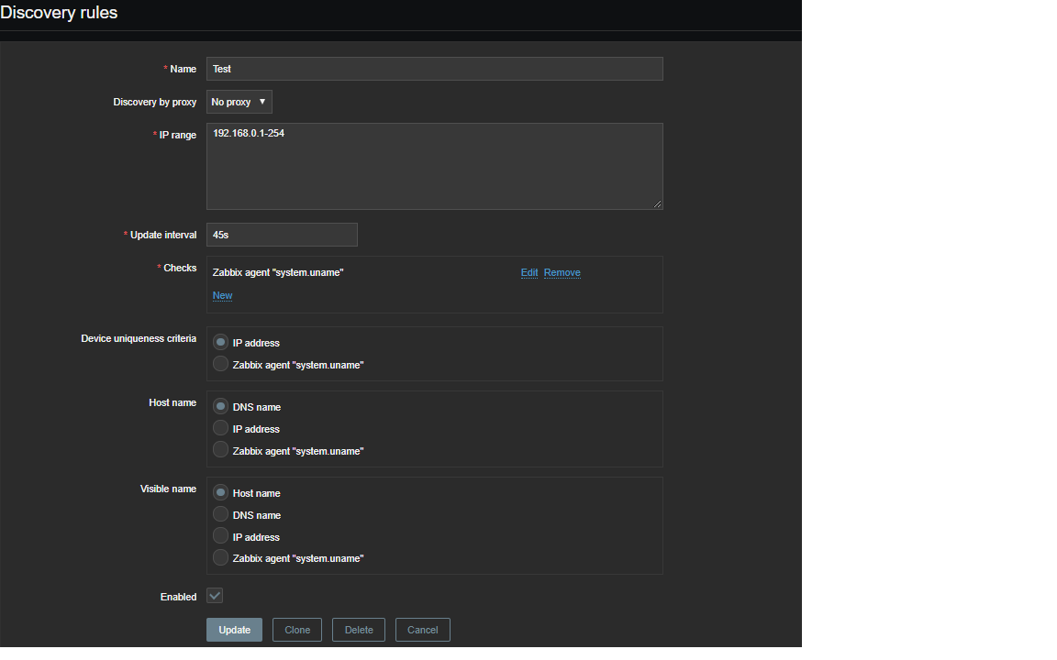Select DNS name for Host name

[220, 406]
